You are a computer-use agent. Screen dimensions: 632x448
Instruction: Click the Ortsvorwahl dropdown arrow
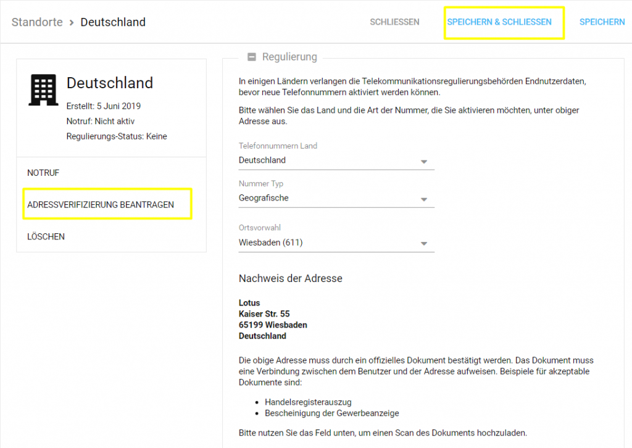coord(423,244)
